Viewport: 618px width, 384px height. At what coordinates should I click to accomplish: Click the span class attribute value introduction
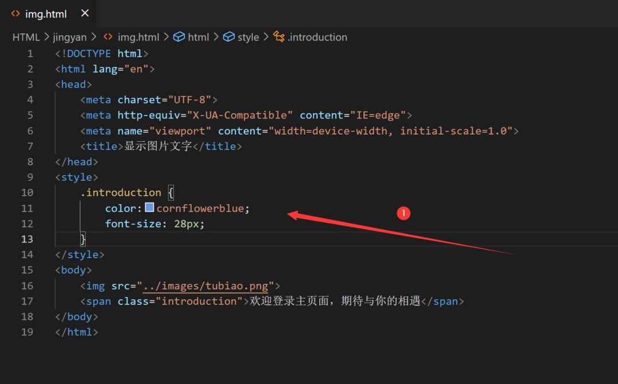click(200, 301)
